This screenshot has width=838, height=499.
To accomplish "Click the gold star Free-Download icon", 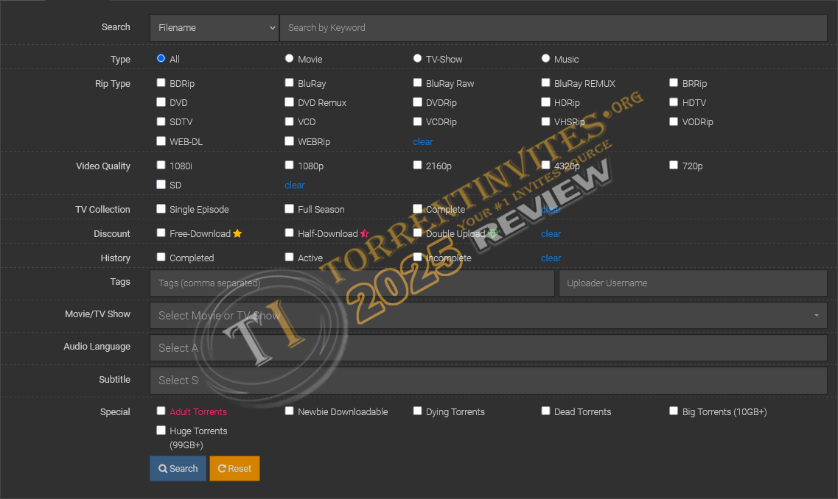I will (x=237, y=234).
